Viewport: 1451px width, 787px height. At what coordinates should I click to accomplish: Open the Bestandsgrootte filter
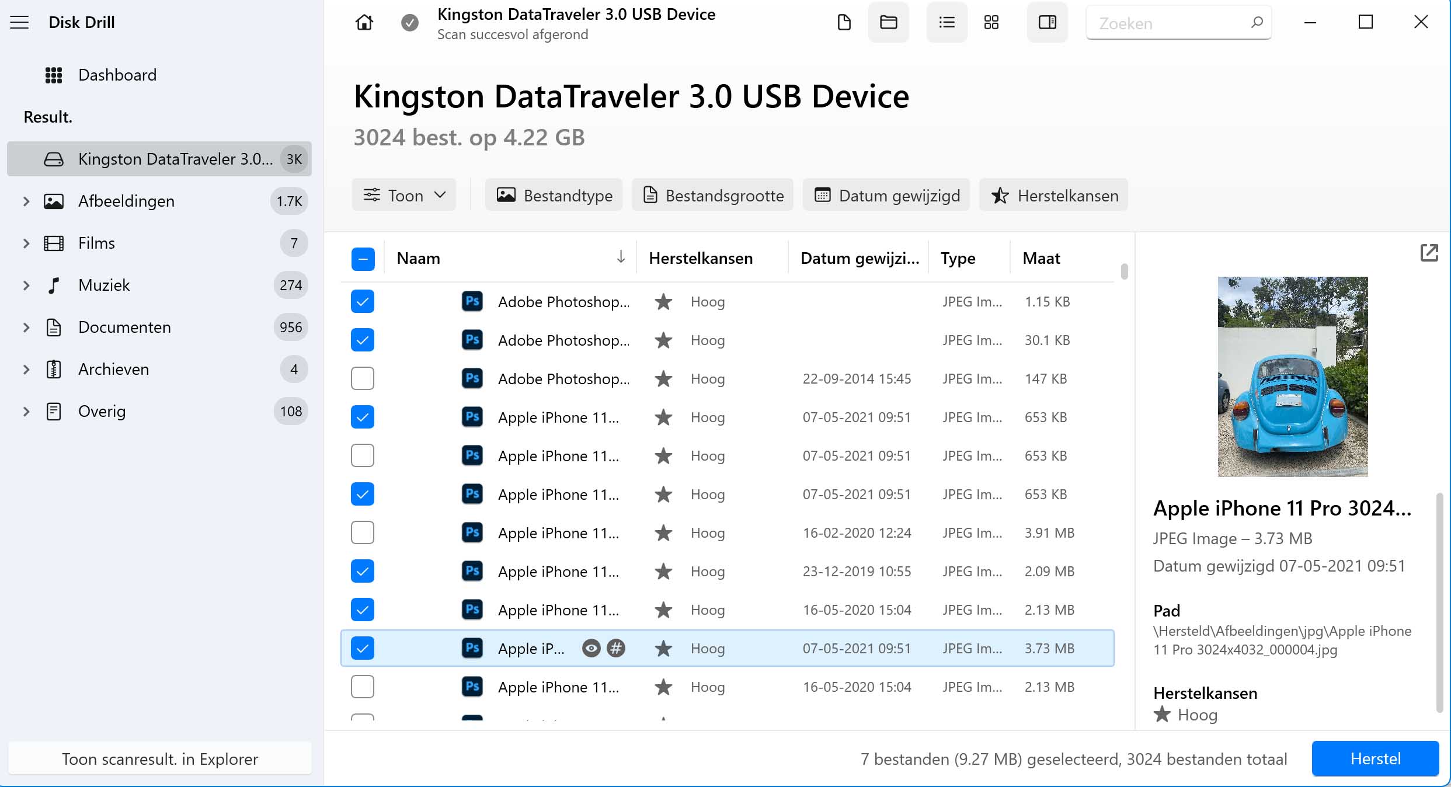712,195
